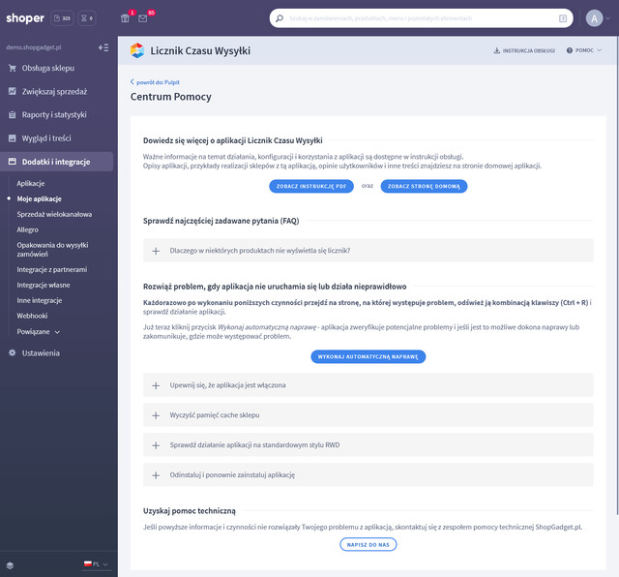Click the cube icon in sidebar footer

(10, 563)
